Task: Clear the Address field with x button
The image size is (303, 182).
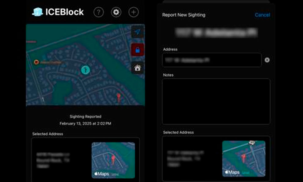Action: (267, 60)
